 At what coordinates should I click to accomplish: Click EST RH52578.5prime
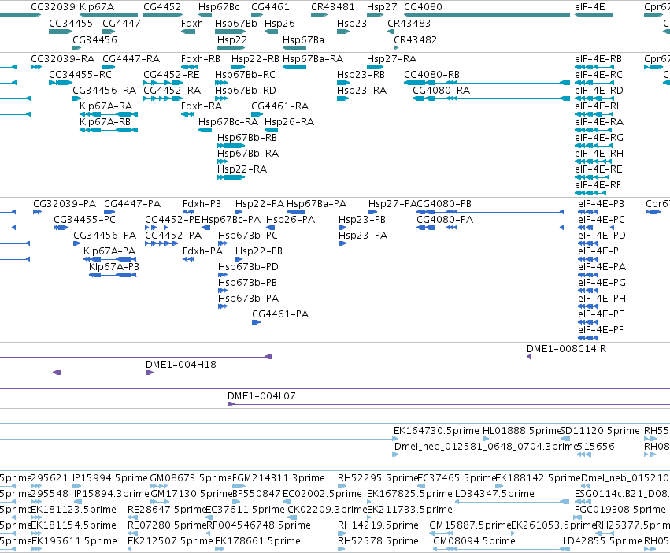click(x=378, y=541)
